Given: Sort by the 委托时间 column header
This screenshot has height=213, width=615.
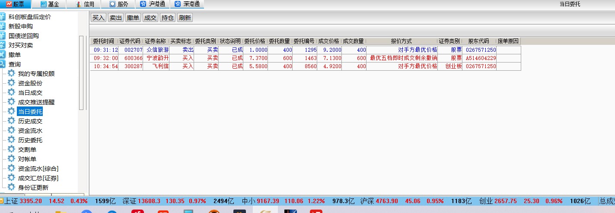Looking at the screenshot, I should 104,41.
